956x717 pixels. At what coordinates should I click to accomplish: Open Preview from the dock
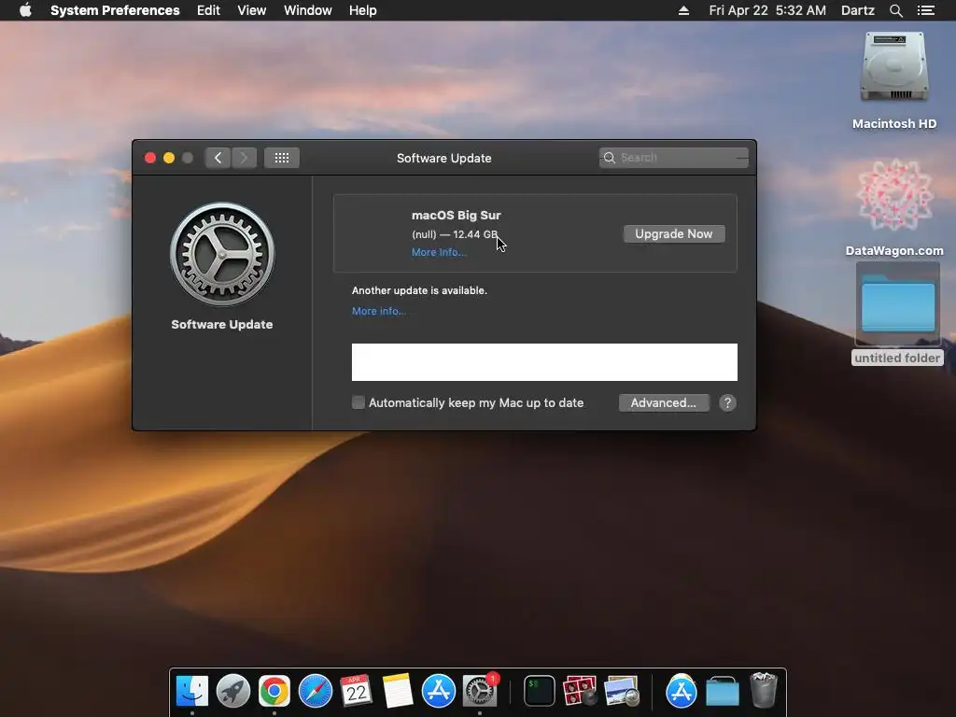621,691
